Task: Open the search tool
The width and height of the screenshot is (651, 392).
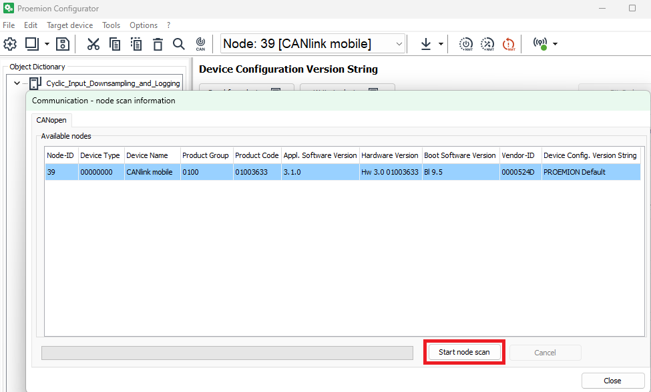Action: [179, 44]
